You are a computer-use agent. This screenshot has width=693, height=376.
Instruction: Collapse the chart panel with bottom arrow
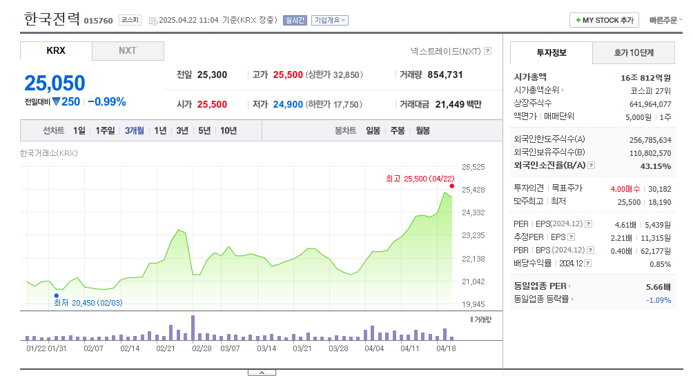click(262, 373)
